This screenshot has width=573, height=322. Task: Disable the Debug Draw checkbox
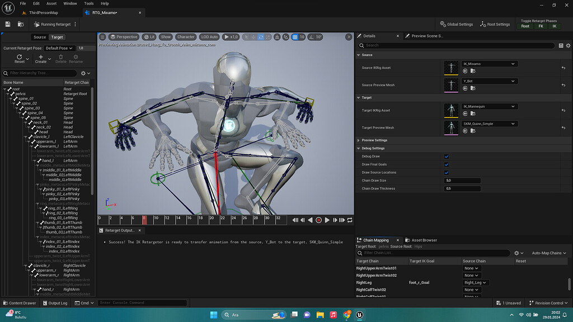click(446, 157)
